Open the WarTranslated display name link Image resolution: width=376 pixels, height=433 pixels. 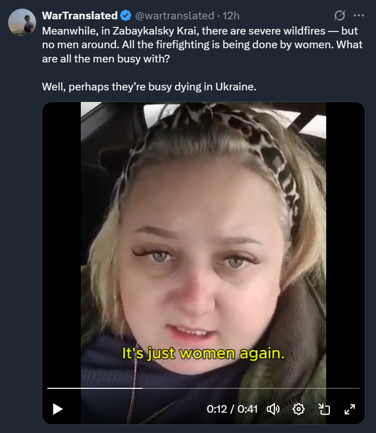click(80, 15)
